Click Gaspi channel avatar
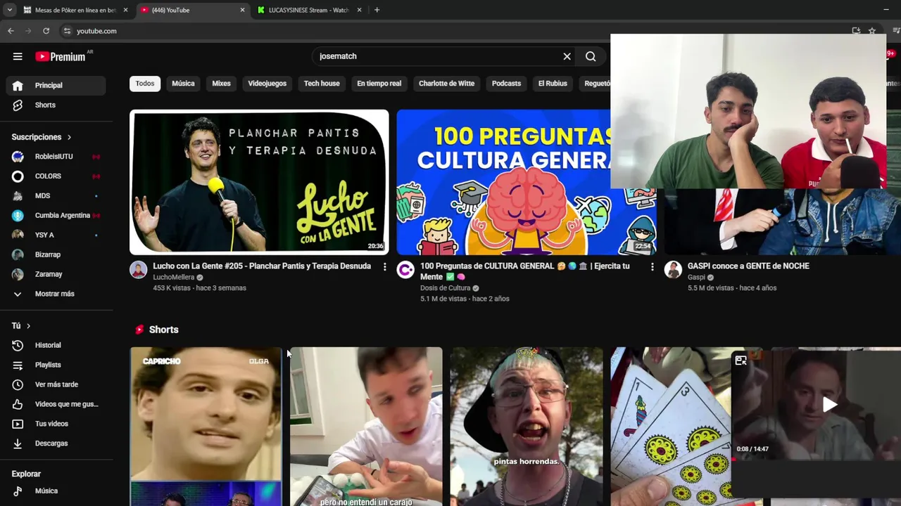This screenshot has width=901, height=506. (x=673, y=270)
